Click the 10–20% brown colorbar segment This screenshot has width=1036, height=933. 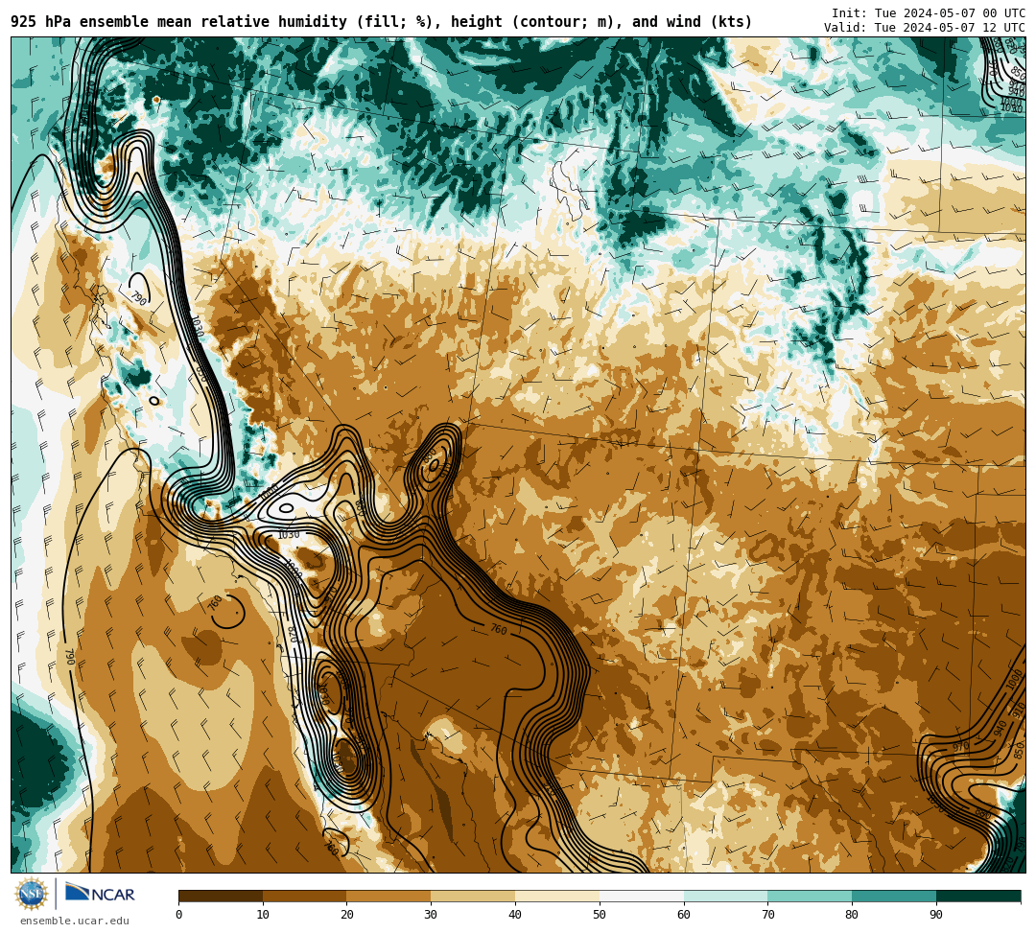click(305, 896)
